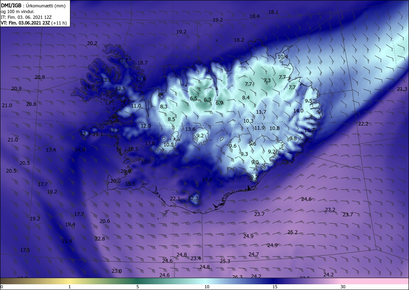This screenshot has width=409, height=290.
Task: Click the map value '9.0'
Action: coord(255,162)
